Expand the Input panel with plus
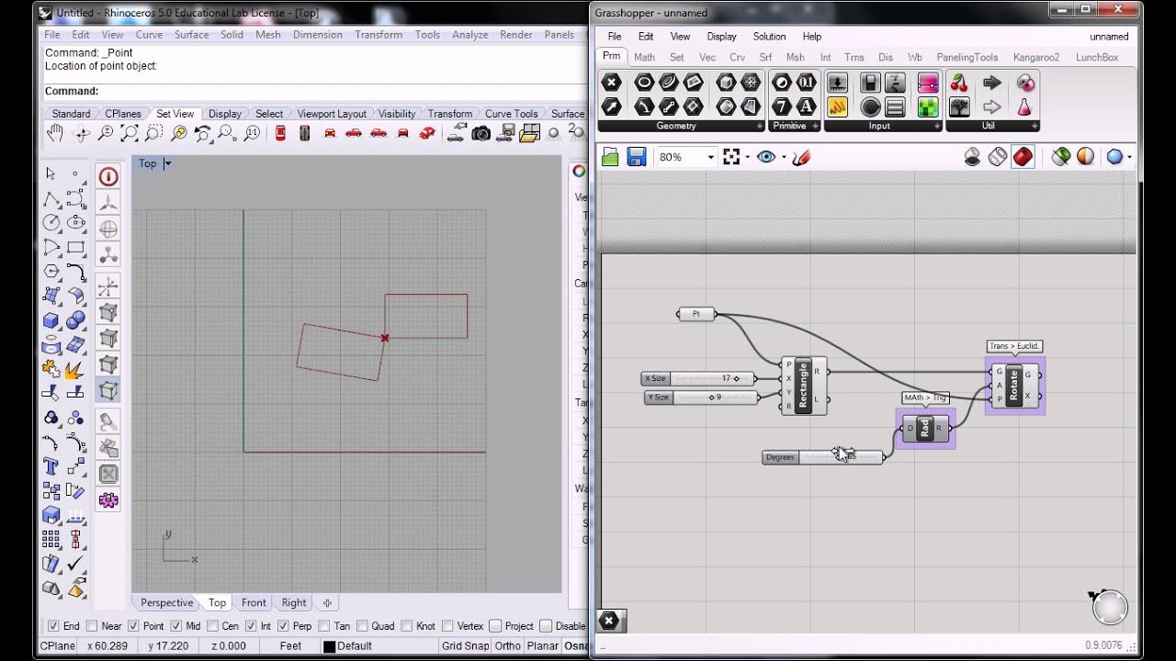 pos(935,127)
